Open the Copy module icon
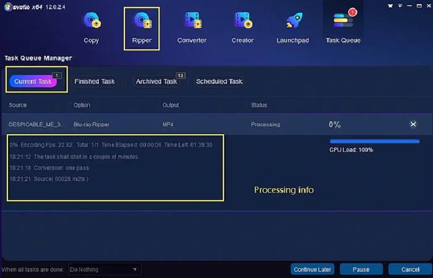Viewport: 433px width, 278px height. [92, 20]
